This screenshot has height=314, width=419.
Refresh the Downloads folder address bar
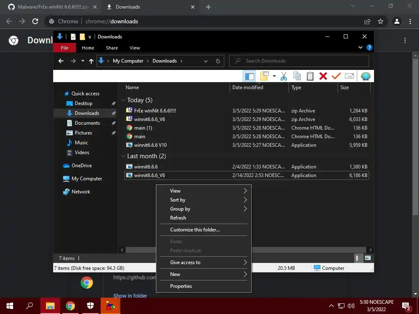coord(218,61)
